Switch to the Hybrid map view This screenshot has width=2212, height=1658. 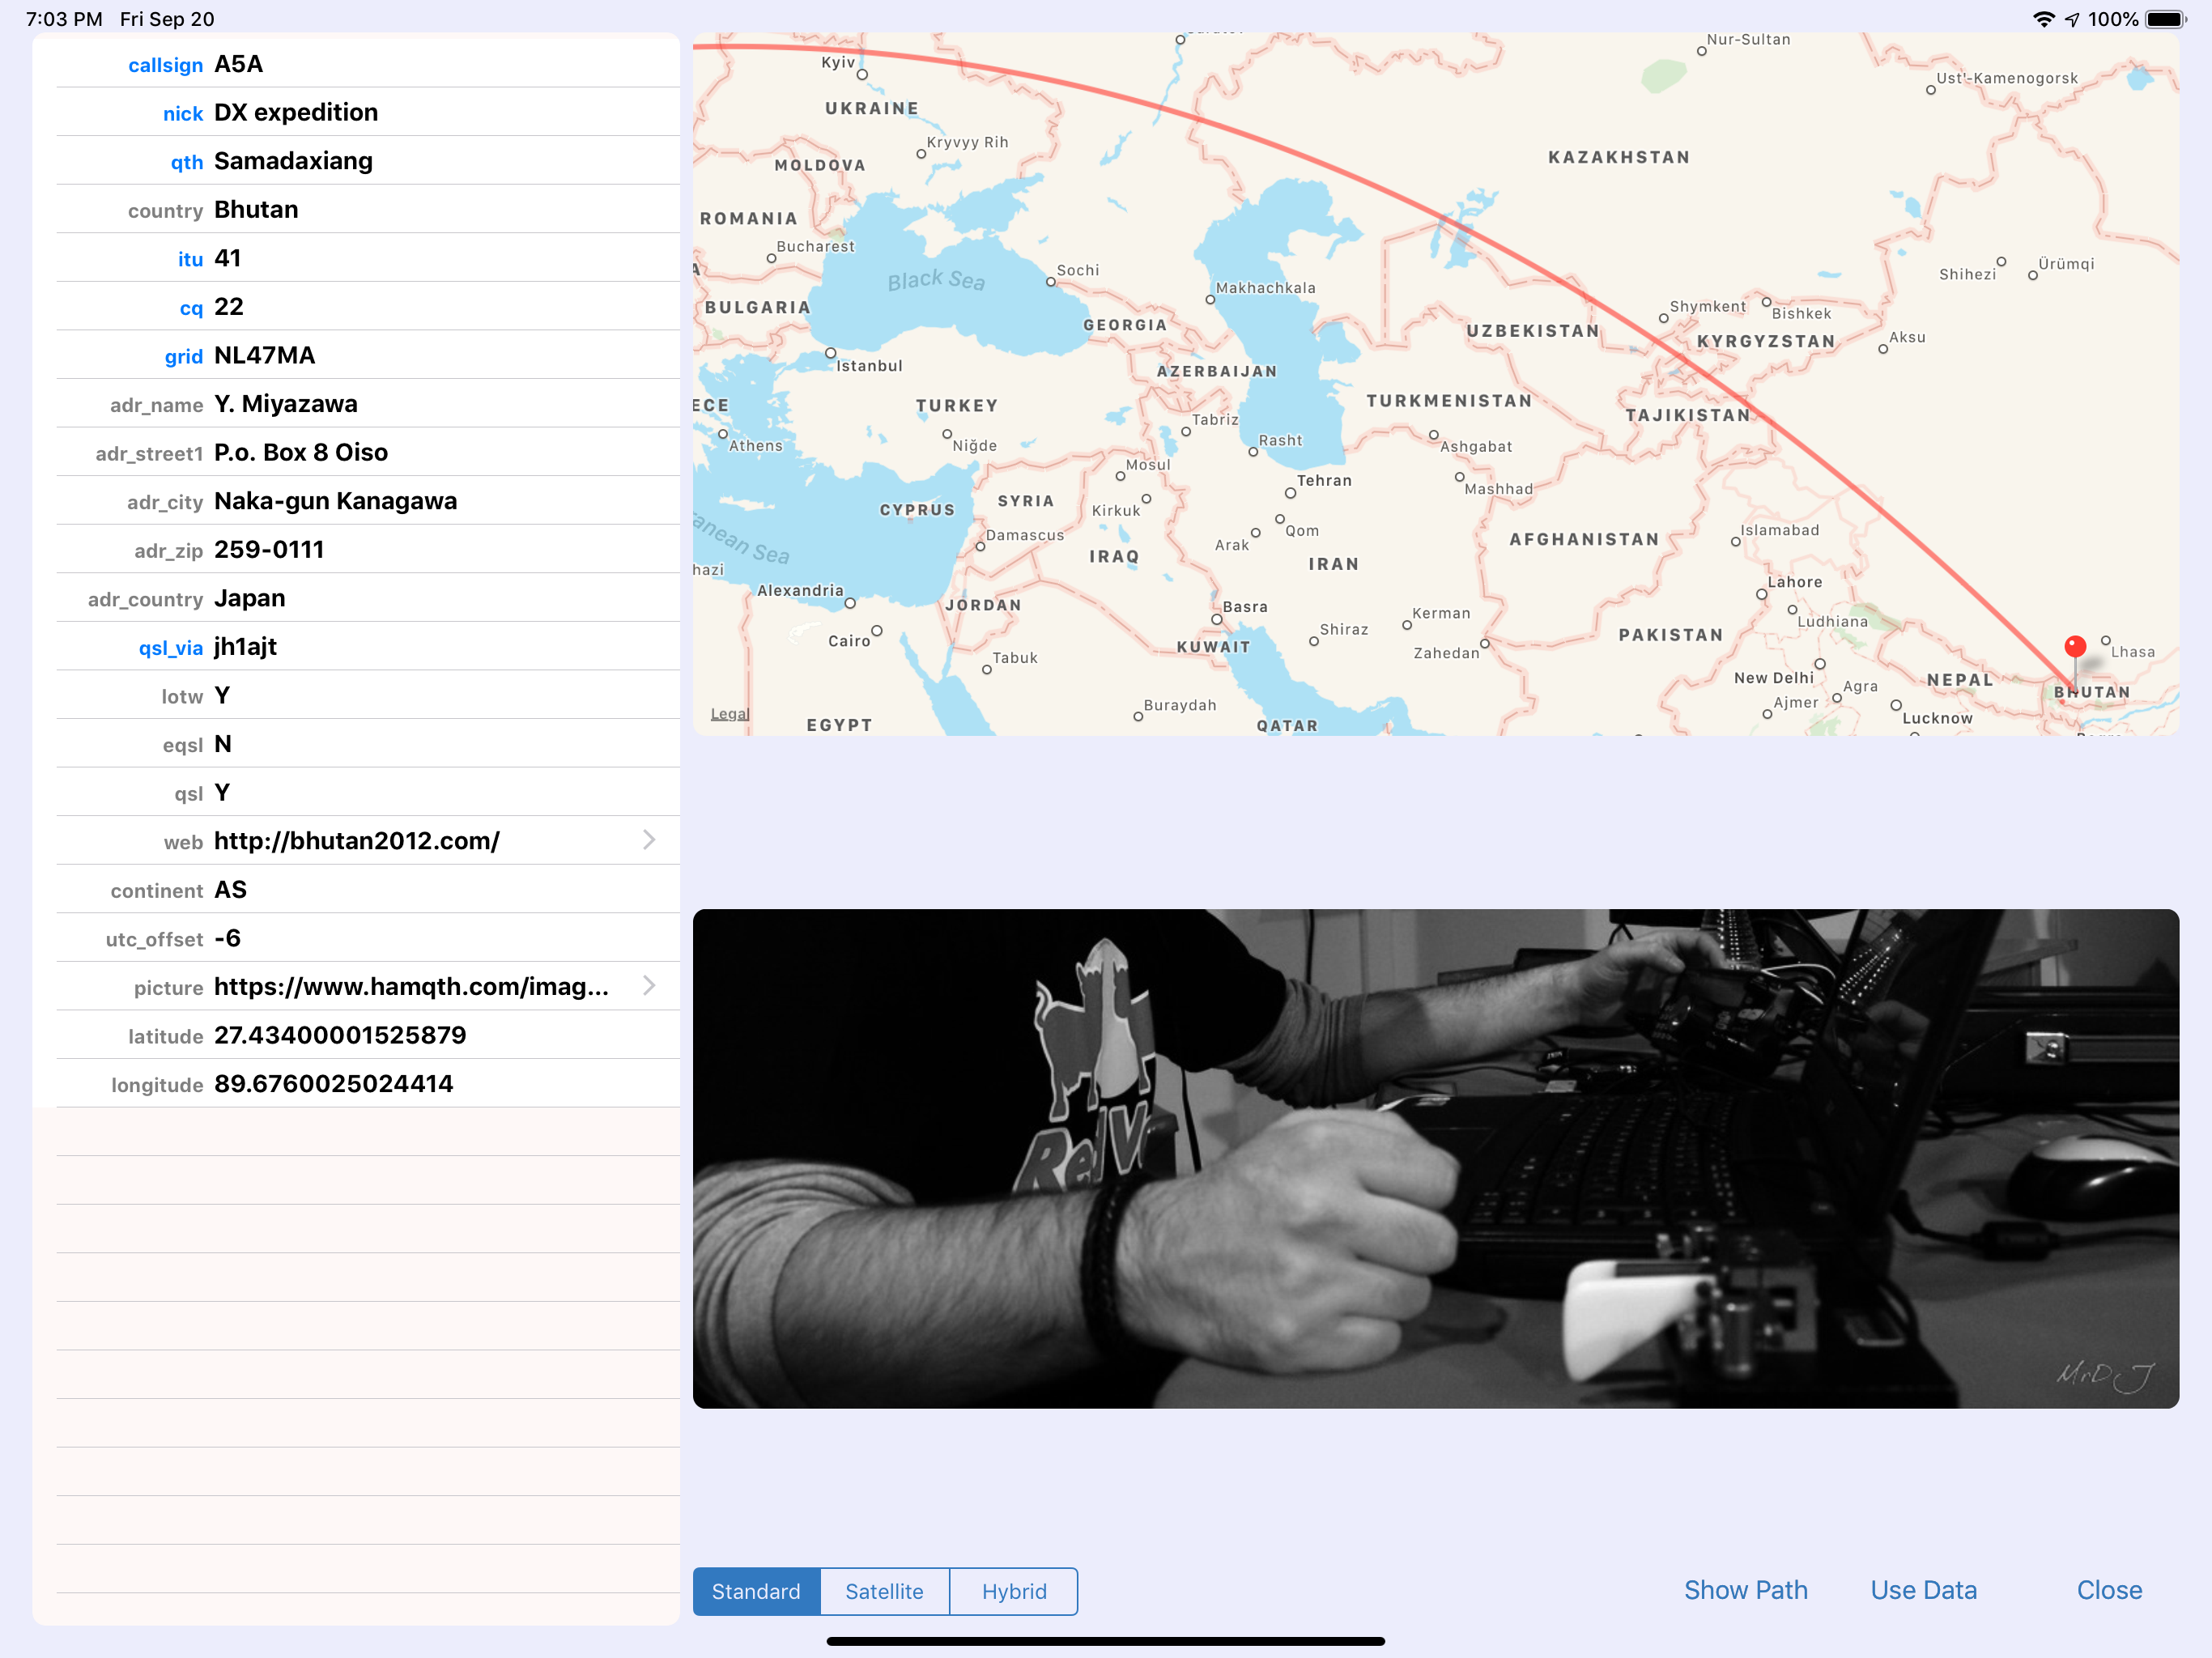(x=1013, y=1591)
